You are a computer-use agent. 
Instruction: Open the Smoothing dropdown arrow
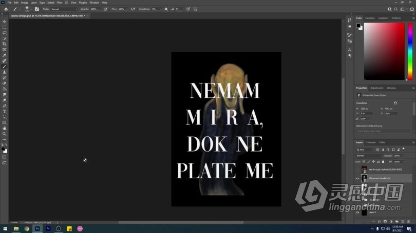point(160,9)
